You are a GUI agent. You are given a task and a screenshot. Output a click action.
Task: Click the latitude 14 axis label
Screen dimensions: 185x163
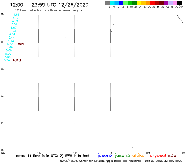click(2, 97)
